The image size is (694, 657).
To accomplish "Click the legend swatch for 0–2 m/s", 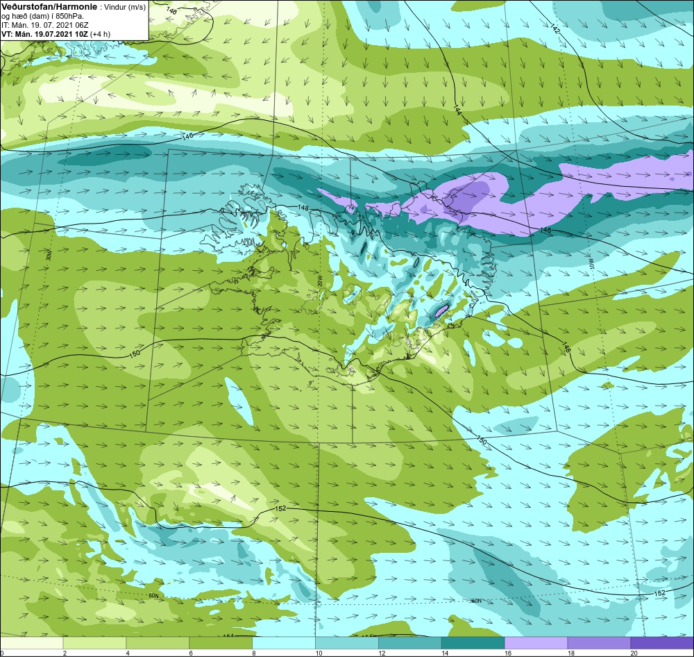I will 31,643.
